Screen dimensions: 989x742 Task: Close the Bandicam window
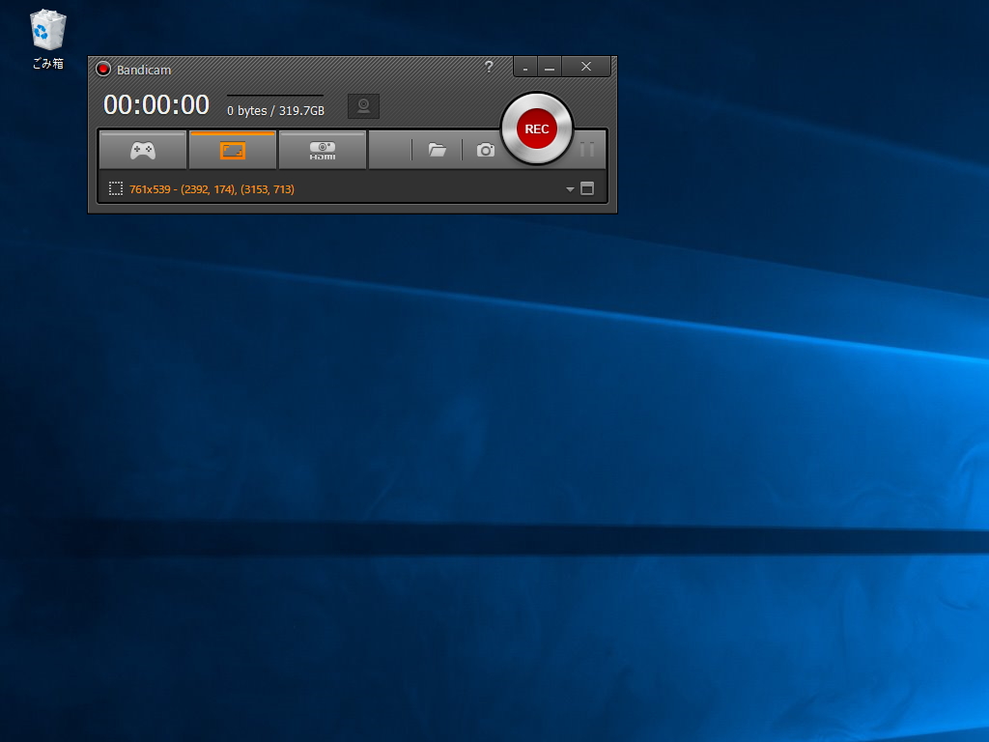586,67
